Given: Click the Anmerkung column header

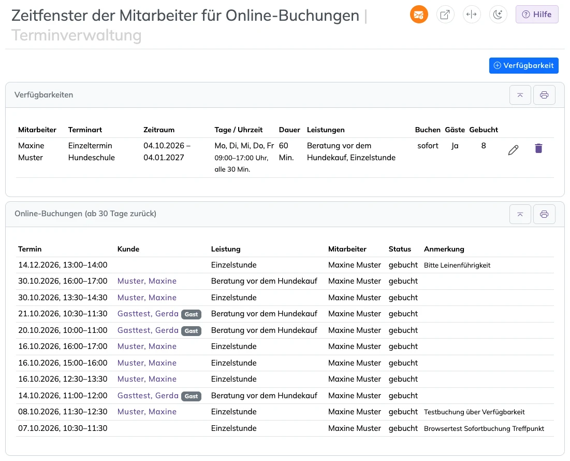Looking at the screenshot, I should click(x=444, y=249).
